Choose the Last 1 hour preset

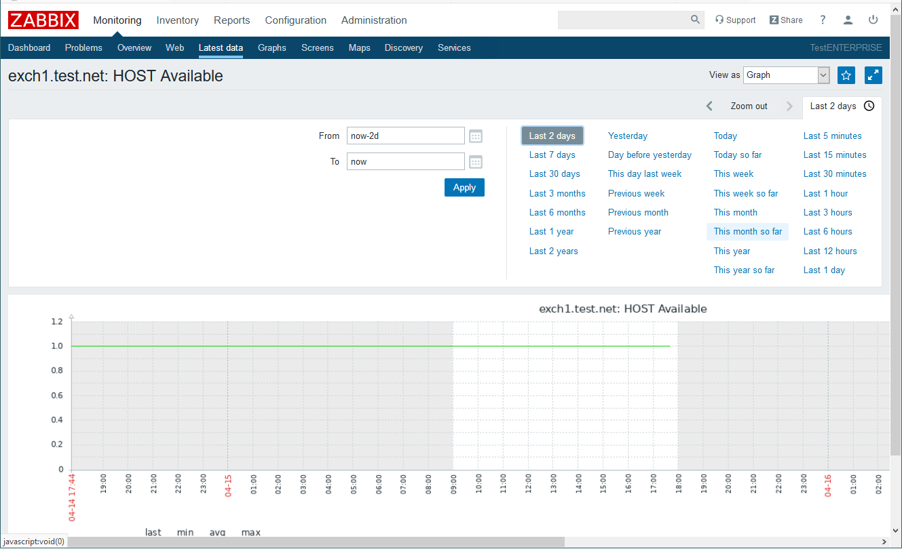825,193
